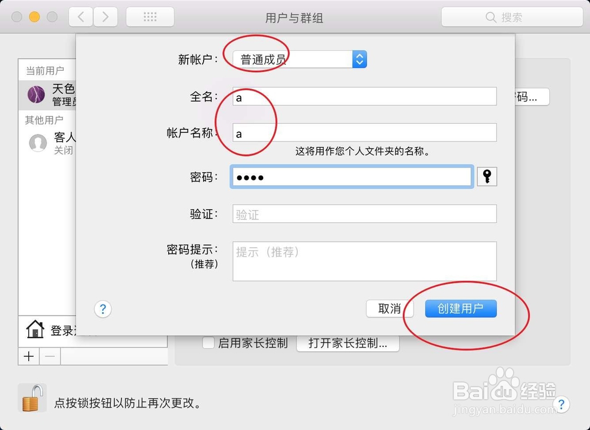Viewport: 590px width, 430px height.
Task: Click the bottom-right help question mark button
Action: tap(561, 405)
